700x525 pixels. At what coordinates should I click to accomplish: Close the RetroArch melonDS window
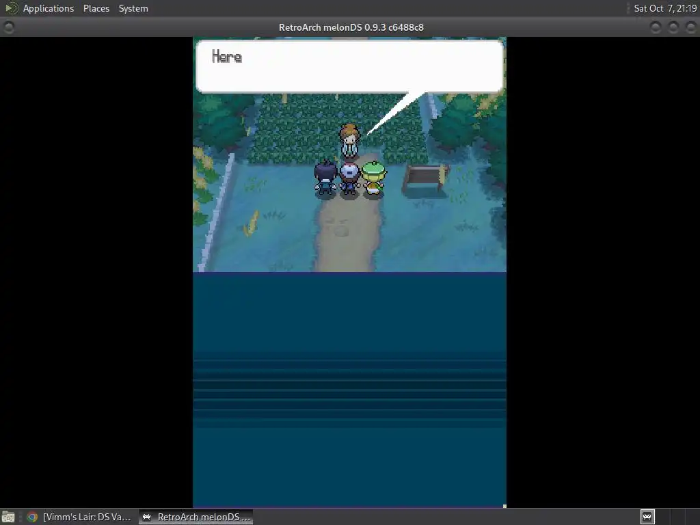[690, 27]
